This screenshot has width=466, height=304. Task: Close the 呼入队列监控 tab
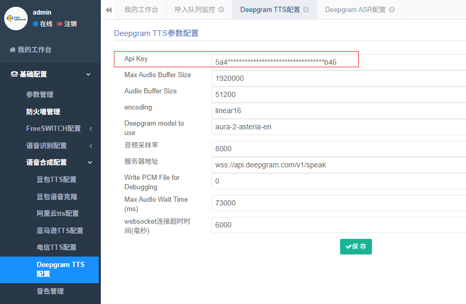pyautogui.click(x=221, y=10)
